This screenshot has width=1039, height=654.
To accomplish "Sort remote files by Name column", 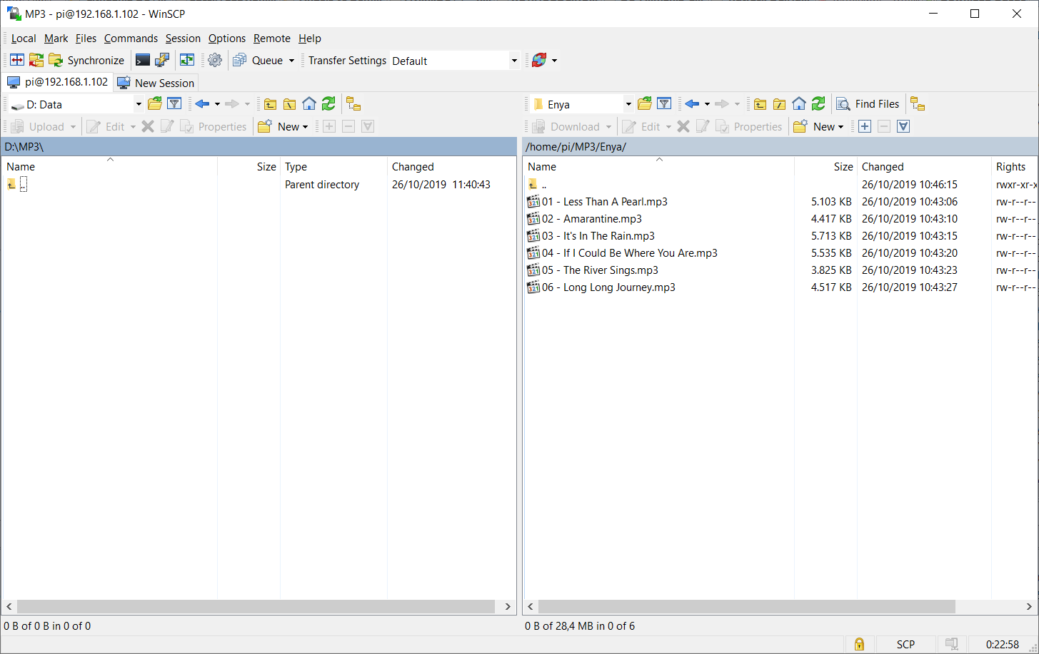I will 659,166.
